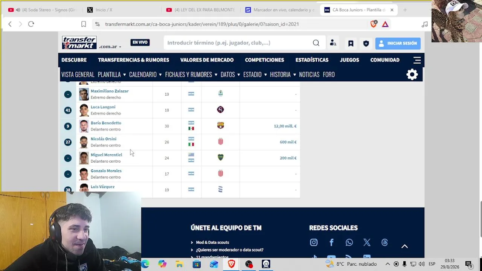Click Miguel Merentiel's previous club crest
The width and height of the screenshot is (482, 271).
220,157
